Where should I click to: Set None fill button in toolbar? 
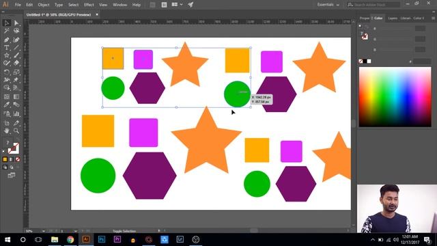18,159
